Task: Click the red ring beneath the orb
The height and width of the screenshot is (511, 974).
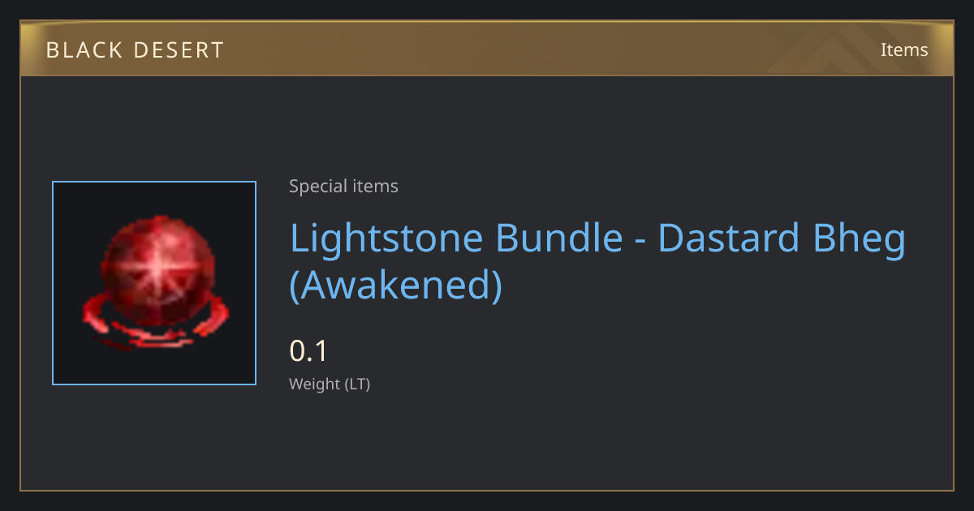Action: 154,324
